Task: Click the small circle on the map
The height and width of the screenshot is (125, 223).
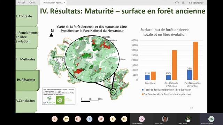Action: 113,92
